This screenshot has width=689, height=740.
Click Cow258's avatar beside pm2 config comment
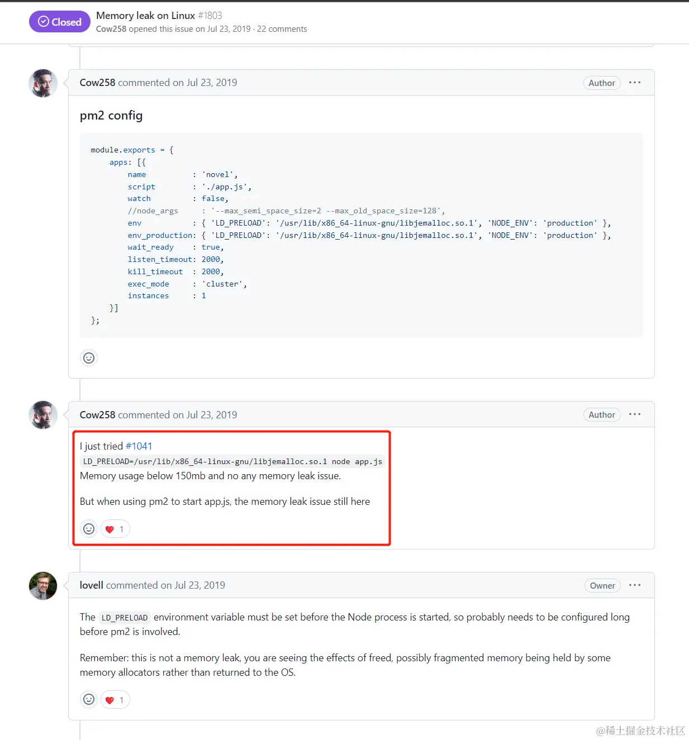pyautogui.click(x=43, y=83)
